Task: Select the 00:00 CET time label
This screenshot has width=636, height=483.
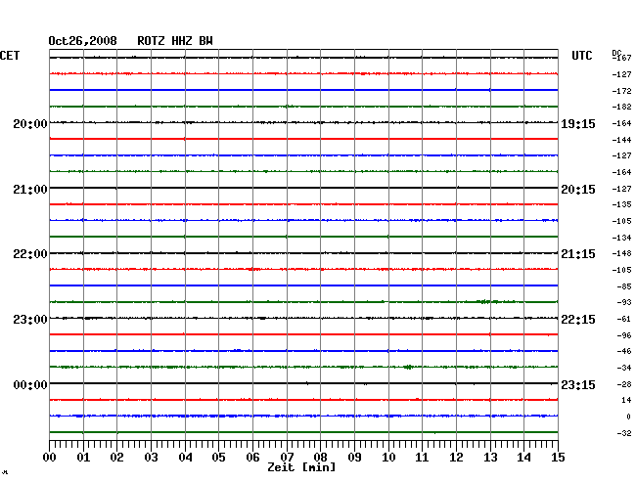Action: (x=30, y=384)
